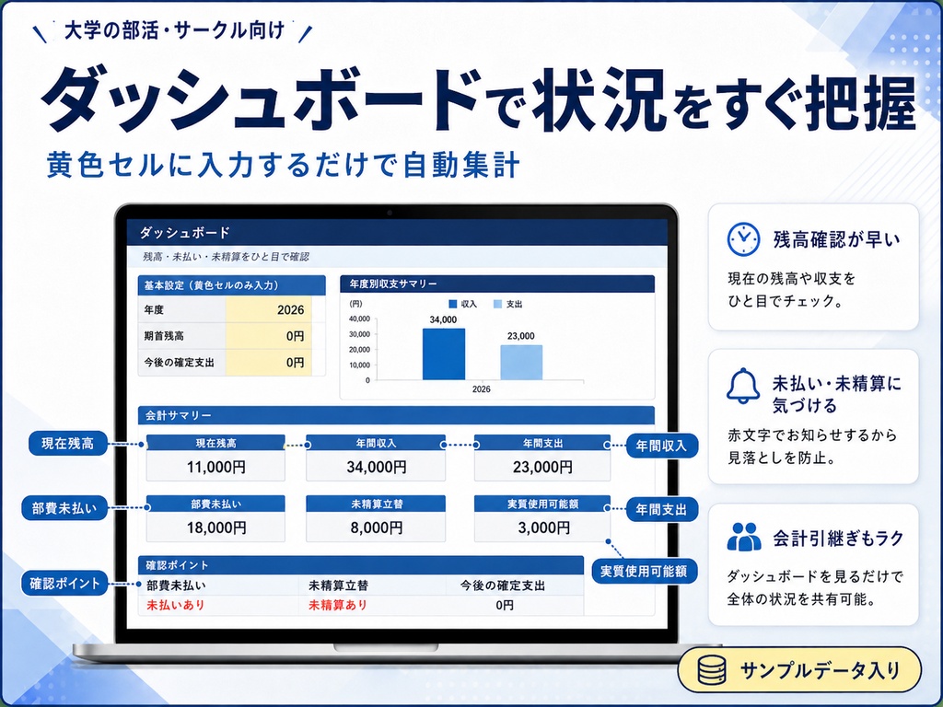Click the dark blue 収入 bar labeled 34,000

point(443,354)
